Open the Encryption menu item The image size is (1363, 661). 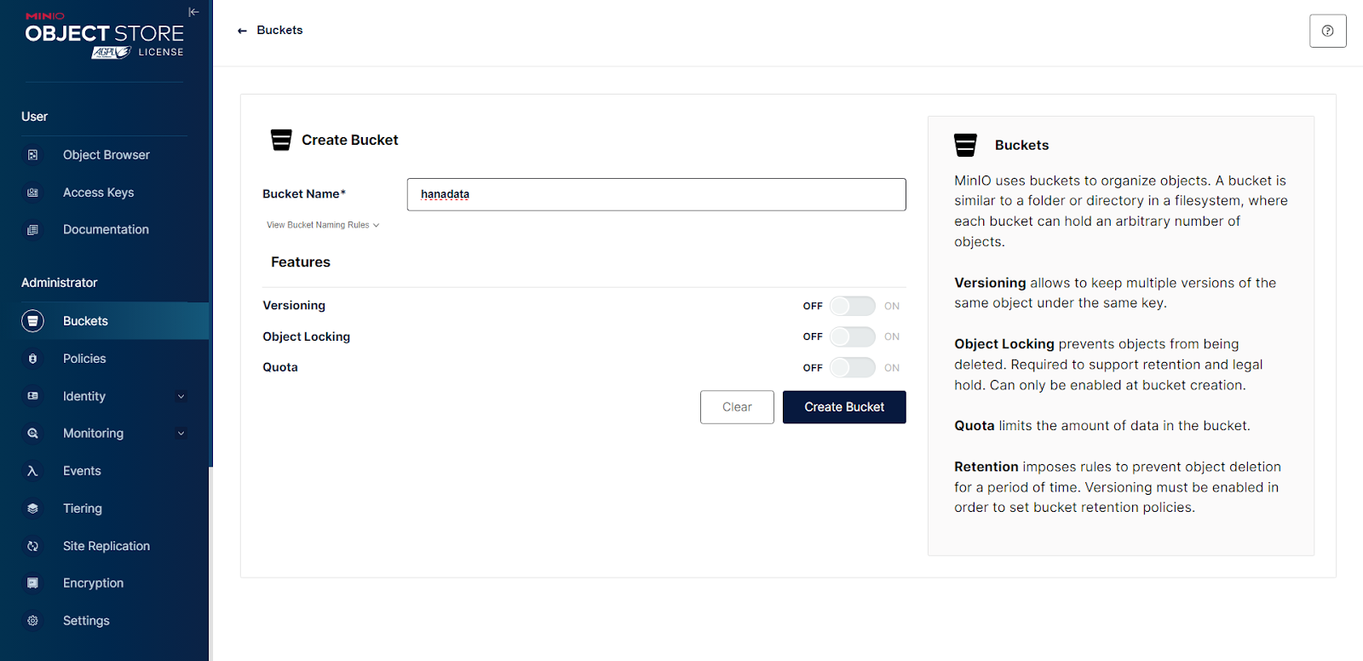click(93, 583)
